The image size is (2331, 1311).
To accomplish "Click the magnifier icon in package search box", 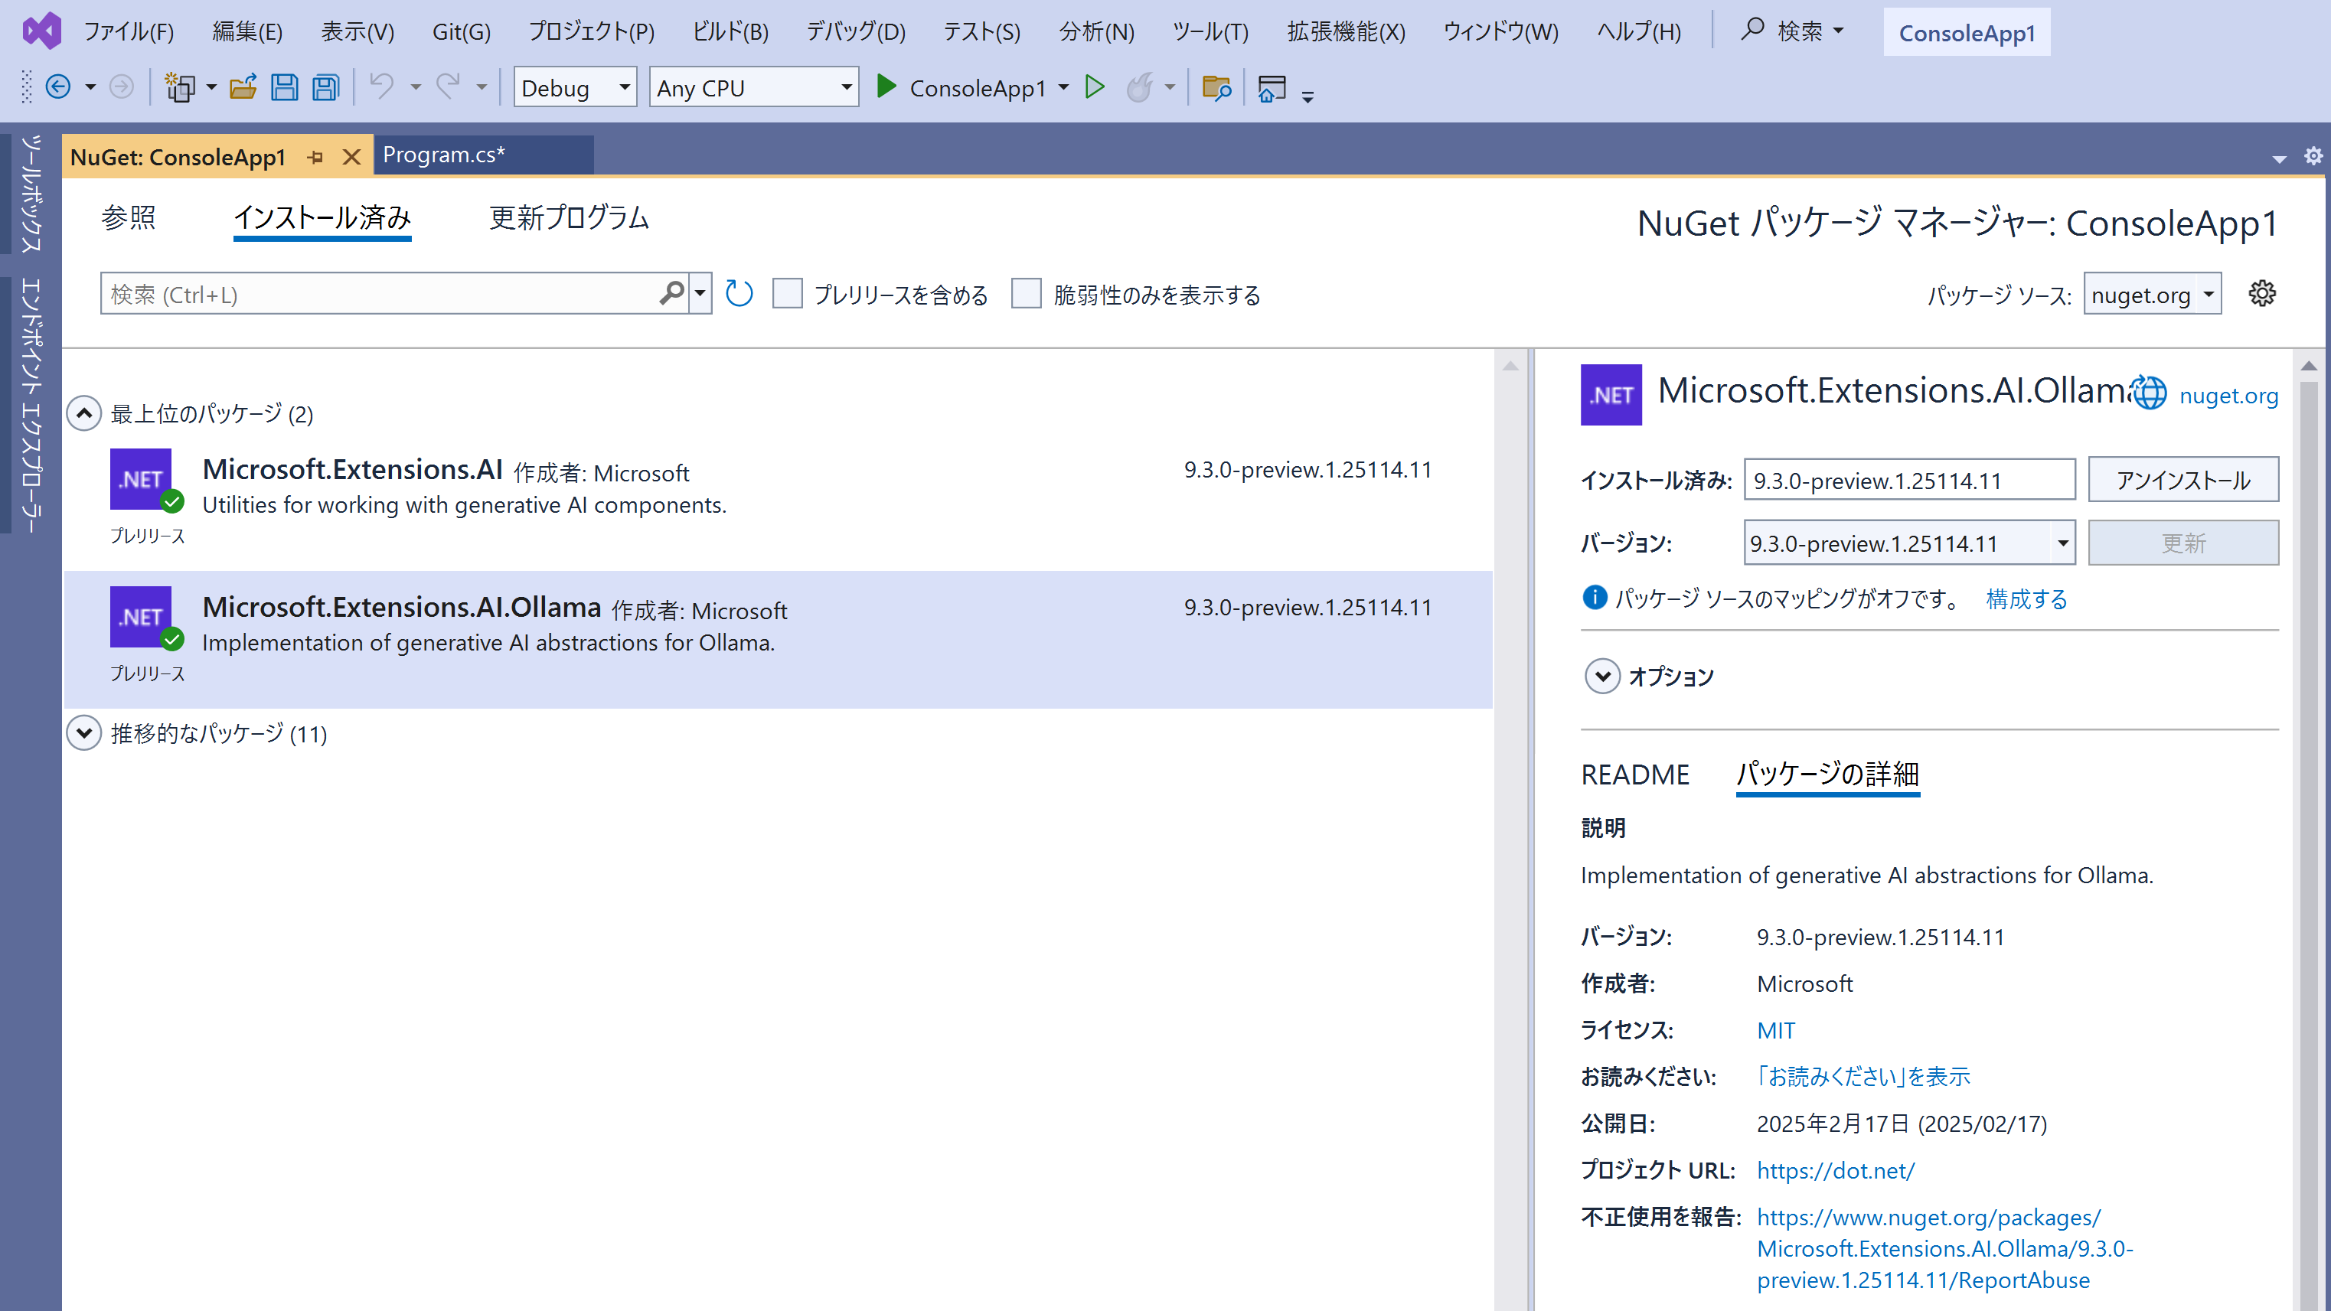I will 671,293.
